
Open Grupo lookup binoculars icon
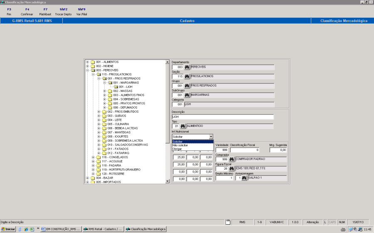point(187,86)
